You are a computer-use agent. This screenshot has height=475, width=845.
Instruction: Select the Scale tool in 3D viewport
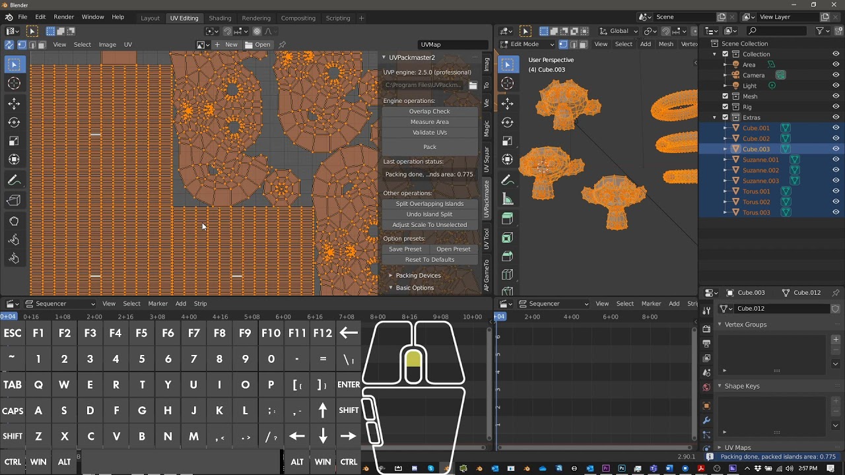507,141
